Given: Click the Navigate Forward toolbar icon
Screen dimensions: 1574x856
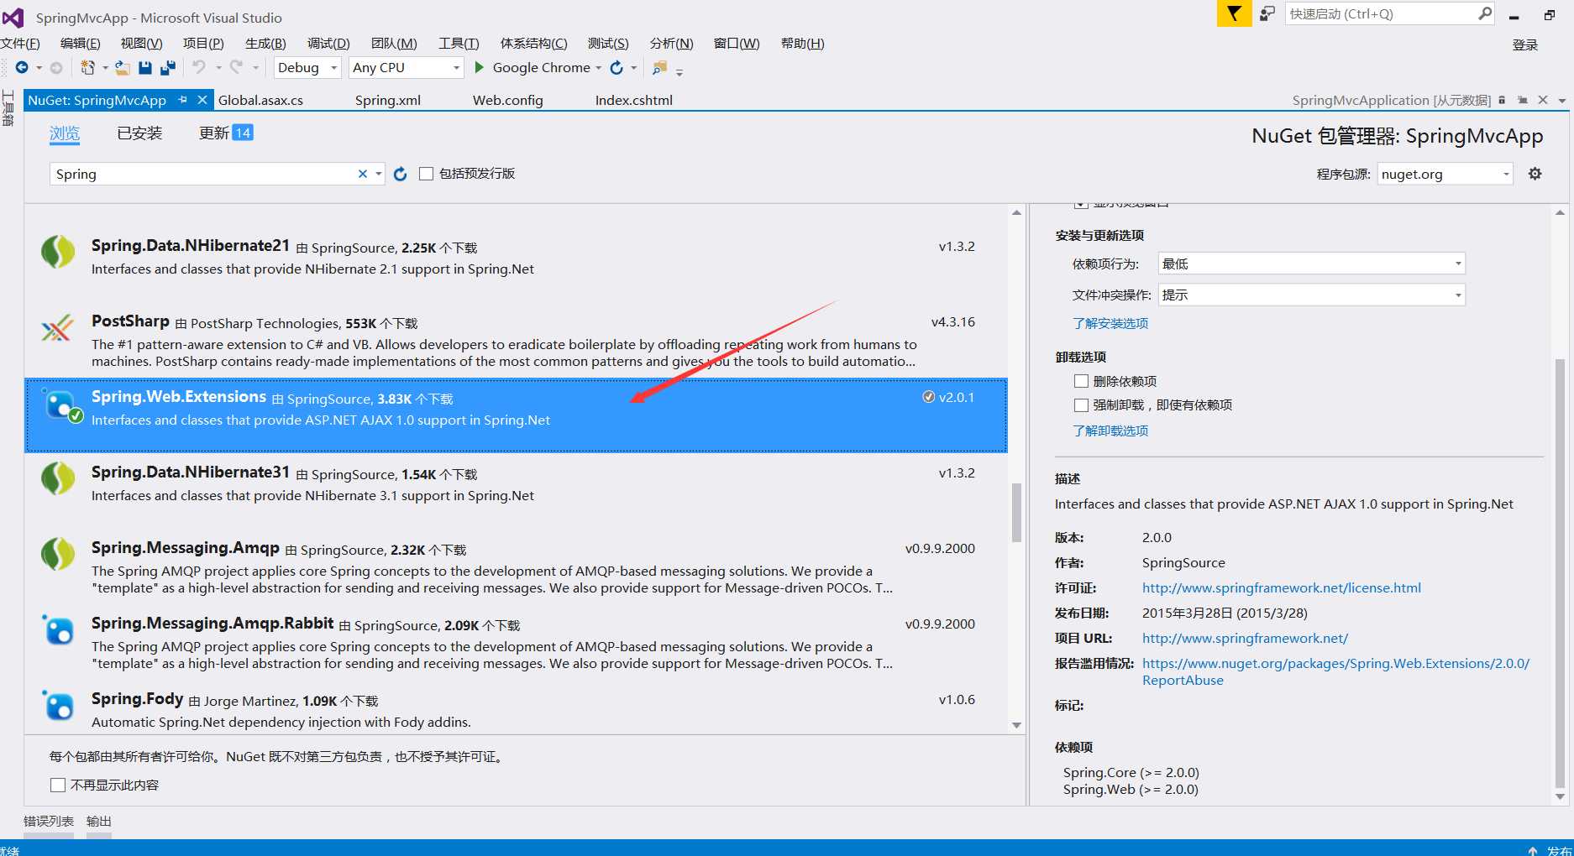Looking at the screenshot, I should (x=56, y=67).
